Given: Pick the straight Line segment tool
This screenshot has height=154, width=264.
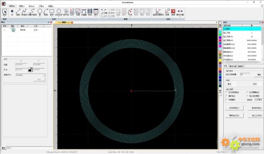Looking at the screenshot, I should 18,12.
